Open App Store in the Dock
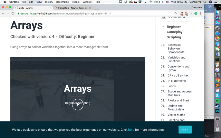This screenshot has width=221, height=138. click(217, 23)
